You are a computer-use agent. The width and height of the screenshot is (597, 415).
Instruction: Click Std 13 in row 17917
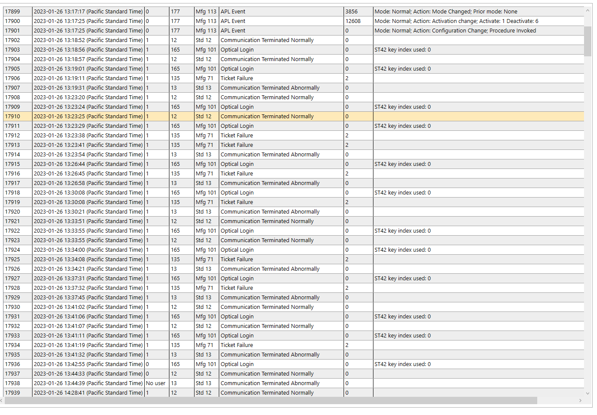204,183
